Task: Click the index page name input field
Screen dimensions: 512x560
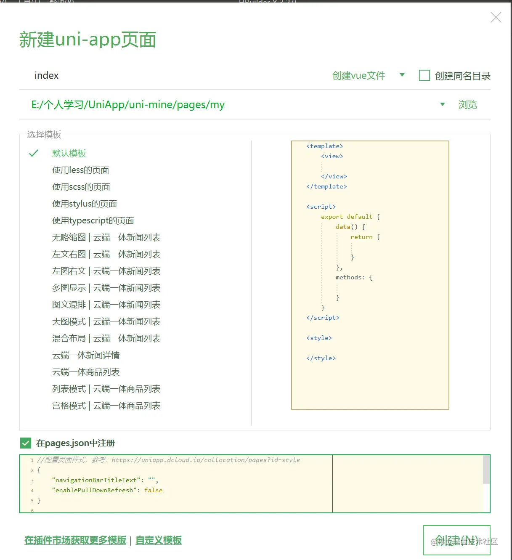Action: [x=46, y=75]
